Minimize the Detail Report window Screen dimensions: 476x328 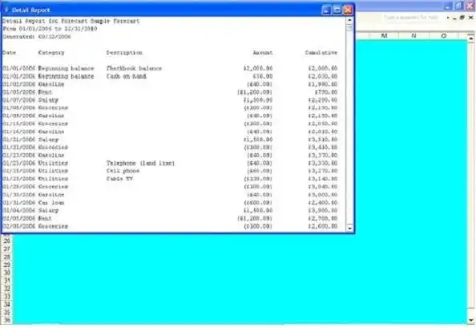point(325,10)
